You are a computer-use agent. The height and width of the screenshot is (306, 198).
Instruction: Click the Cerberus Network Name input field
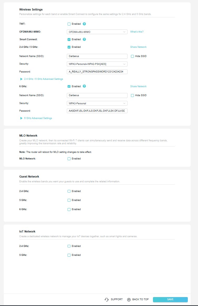[x=97, y=56]
